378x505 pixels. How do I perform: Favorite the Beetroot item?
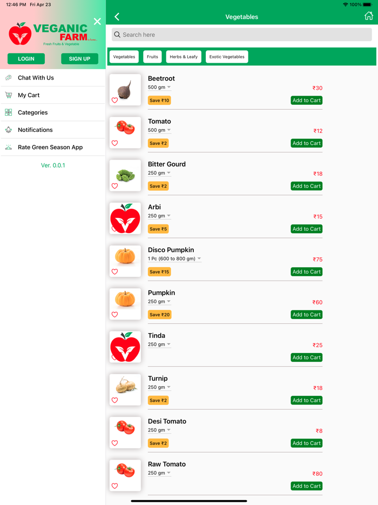tap(114, 101)
